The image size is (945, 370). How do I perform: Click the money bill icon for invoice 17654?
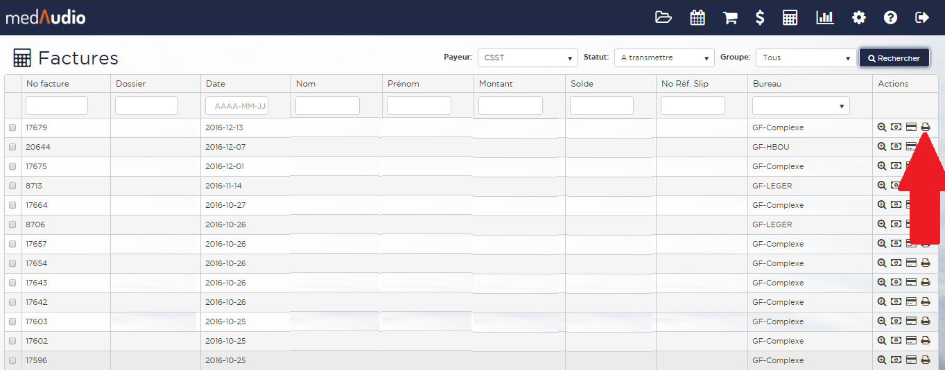click(896, 263)
